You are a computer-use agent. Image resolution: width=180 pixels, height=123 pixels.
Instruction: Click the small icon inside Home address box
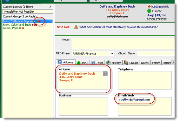click(105, 73)
